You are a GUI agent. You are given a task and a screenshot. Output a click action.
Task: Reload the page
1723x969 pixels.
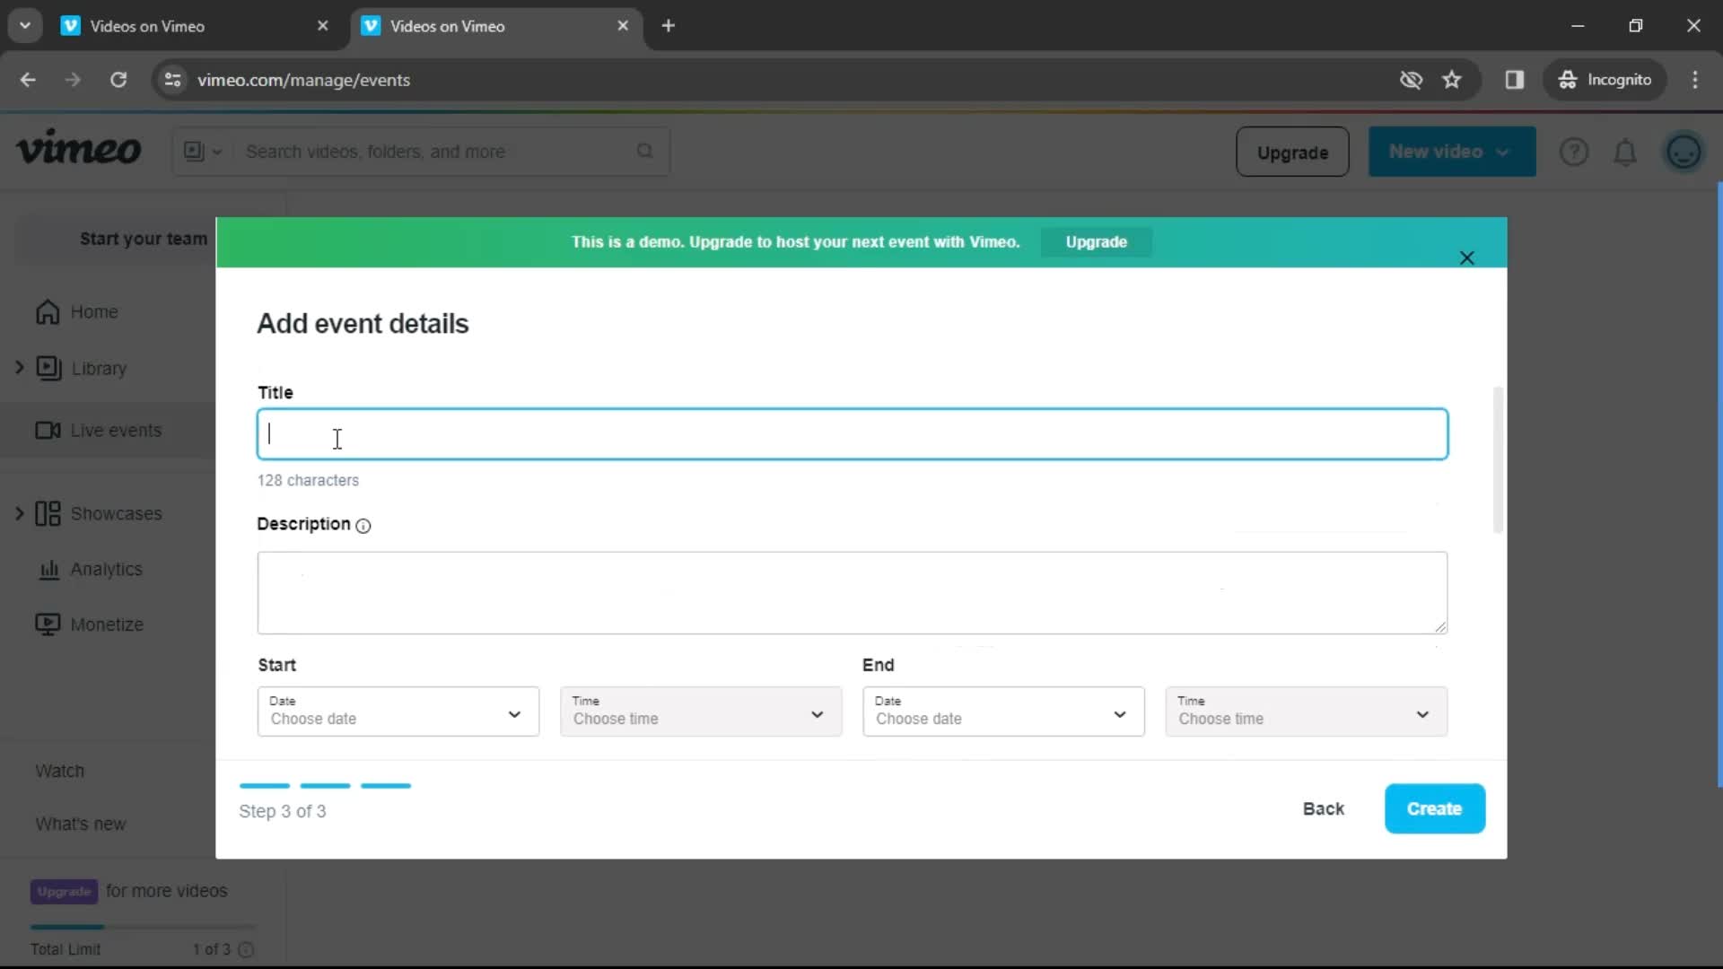118,80
